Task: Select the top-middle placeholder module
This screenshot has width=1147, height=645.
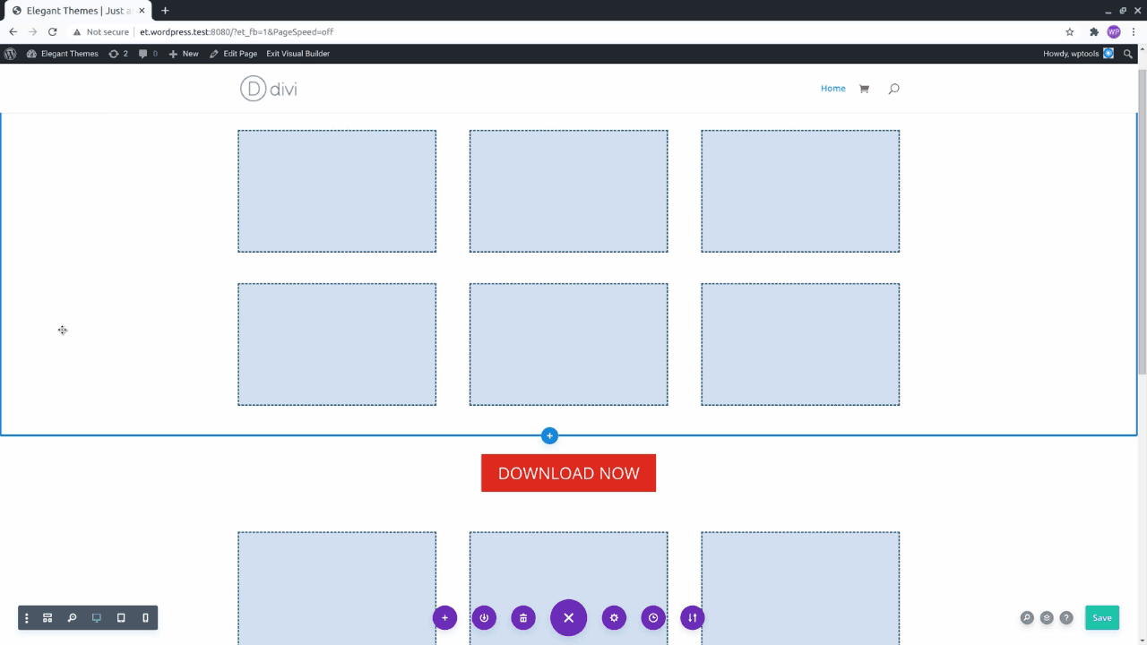Action: tap(568, 191)
